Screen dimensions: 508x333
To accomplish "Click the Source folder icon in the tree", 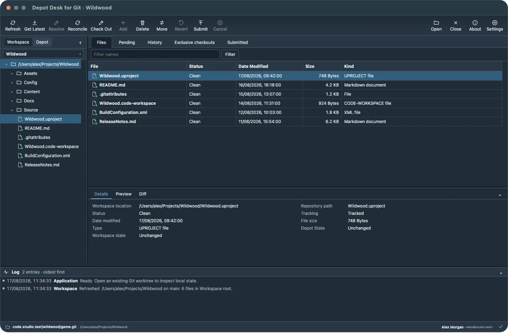I will click(x=19, y=110).
